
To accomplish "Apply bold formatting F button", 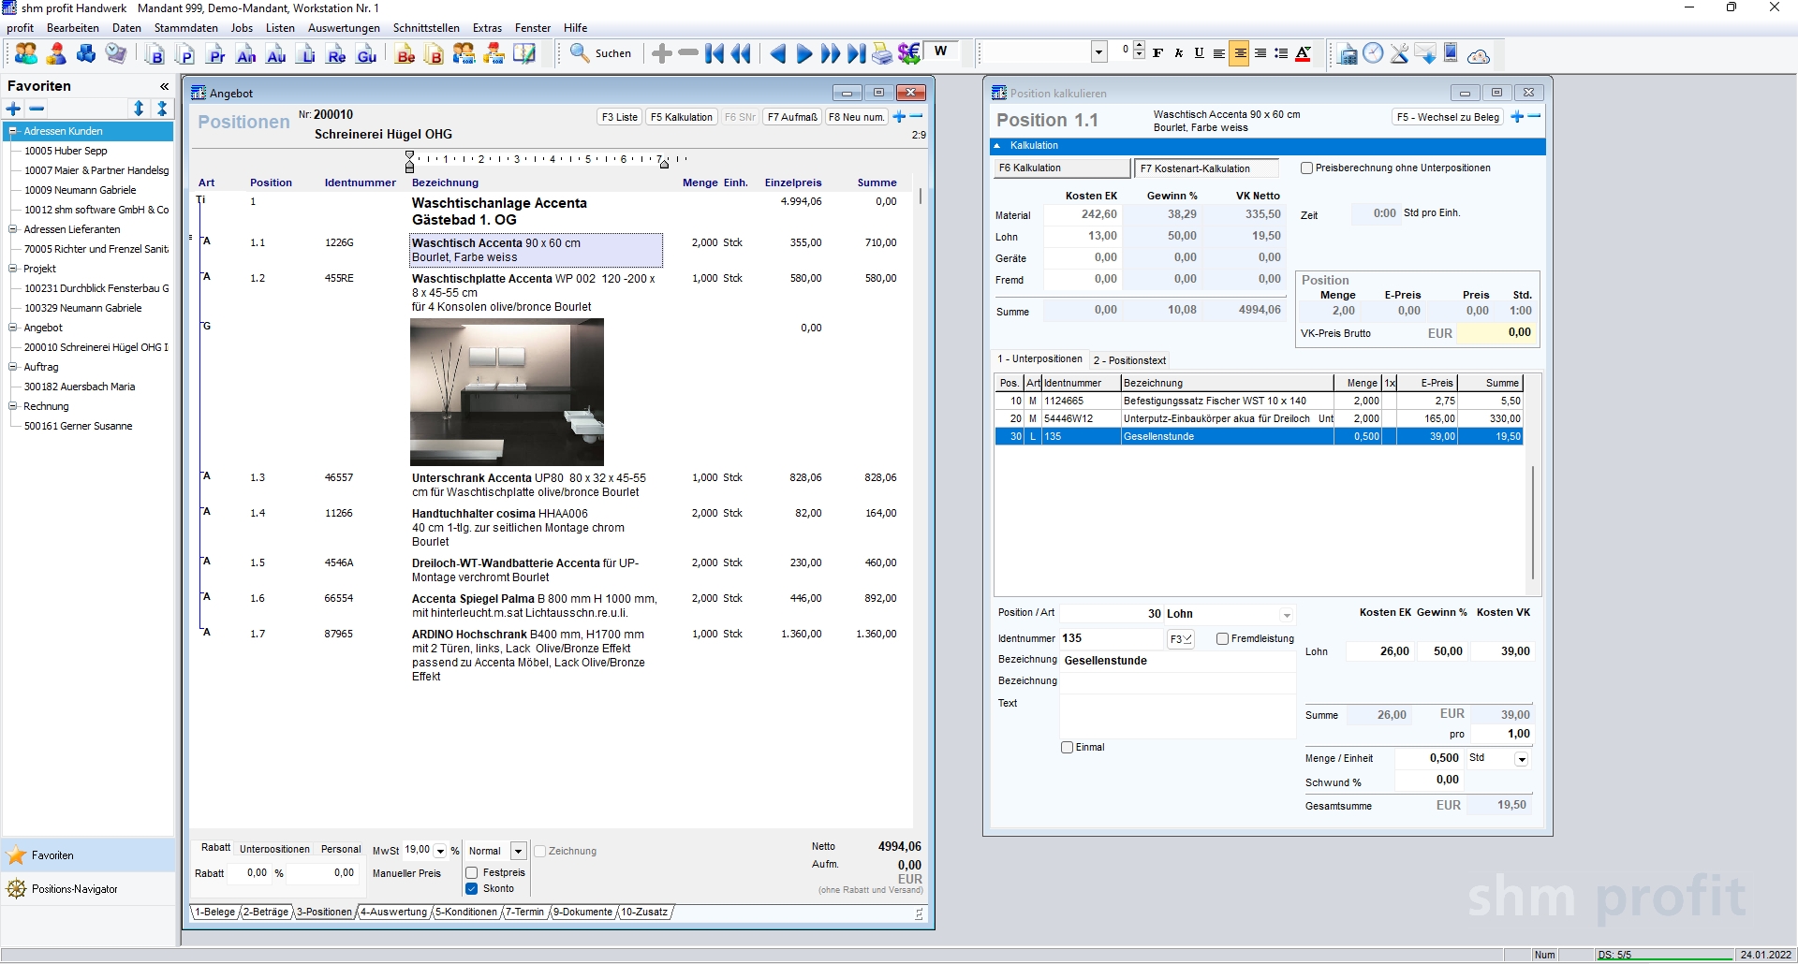I will pos(1158,53).
